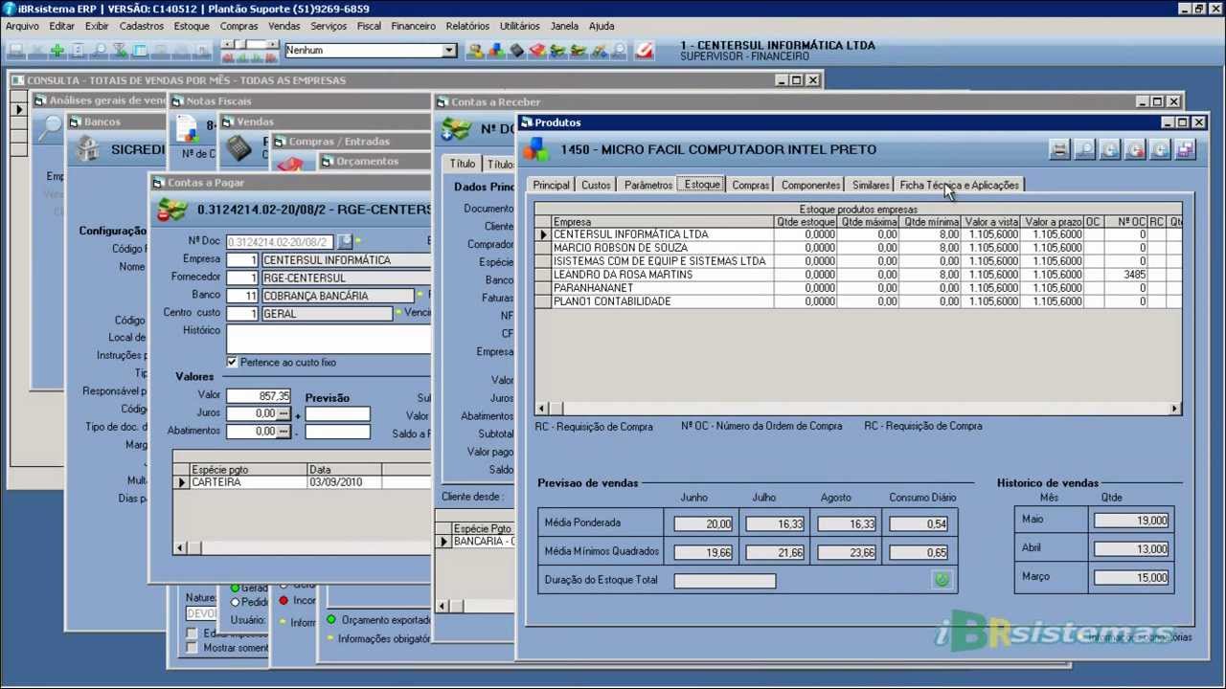Switch to the Similares tab

tap(871, 185)
